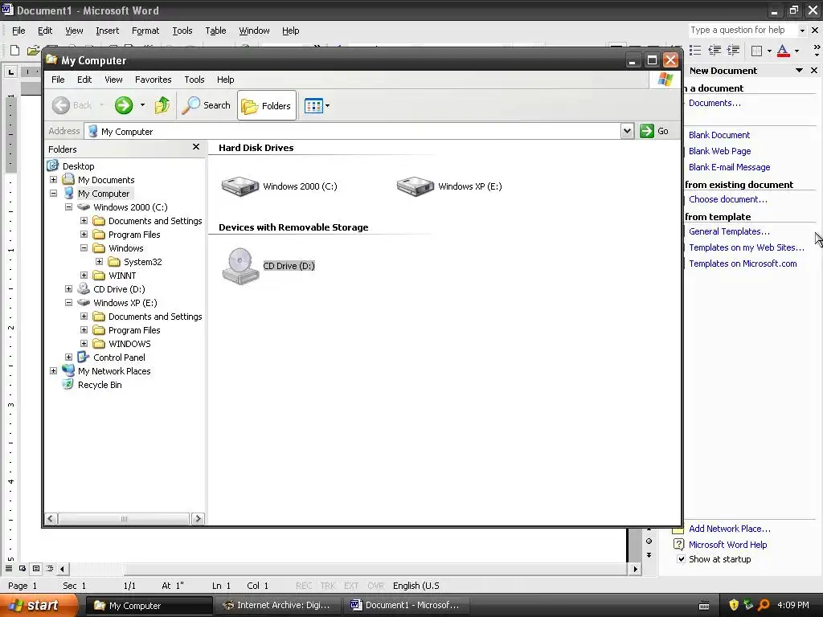The image size is (823, 617).
Task: Go up one folder level icon
Action: 162,105
